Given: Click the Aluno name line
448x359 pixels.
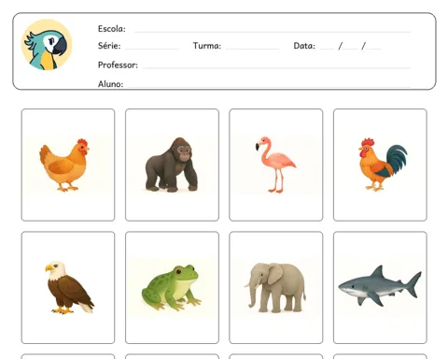Looking at the screenshot, I should tap(269, 87).
